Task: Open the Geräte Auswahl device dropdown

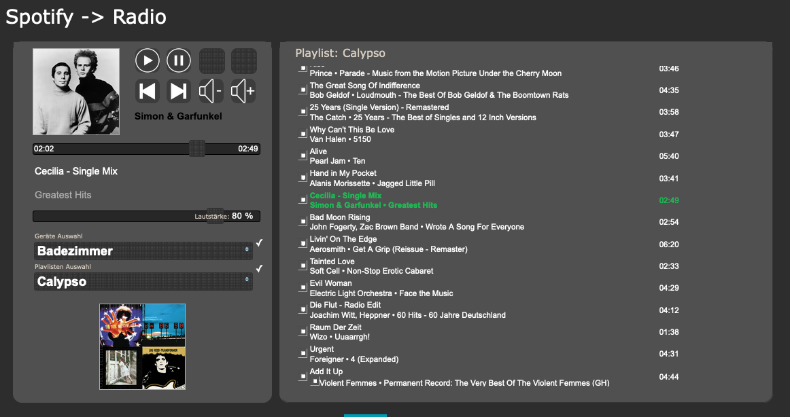Action: click(x=143, y=251)
